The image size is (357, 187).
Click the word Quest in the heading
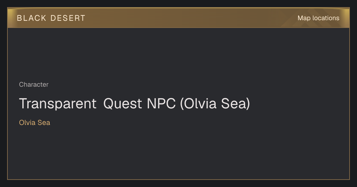(123, 104)
